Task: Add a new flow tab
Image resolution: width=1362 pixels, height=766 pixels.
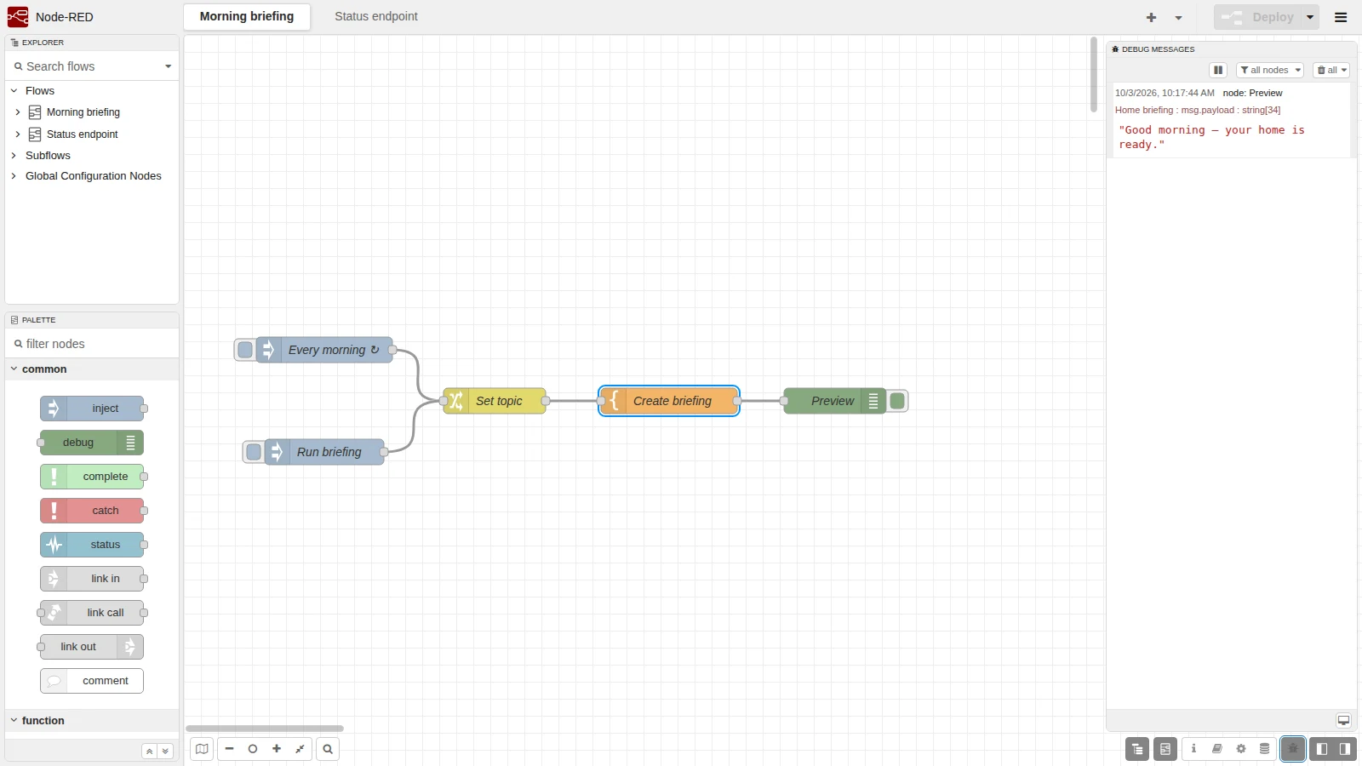Action: pyautogui.click(x=1151, y=17)
